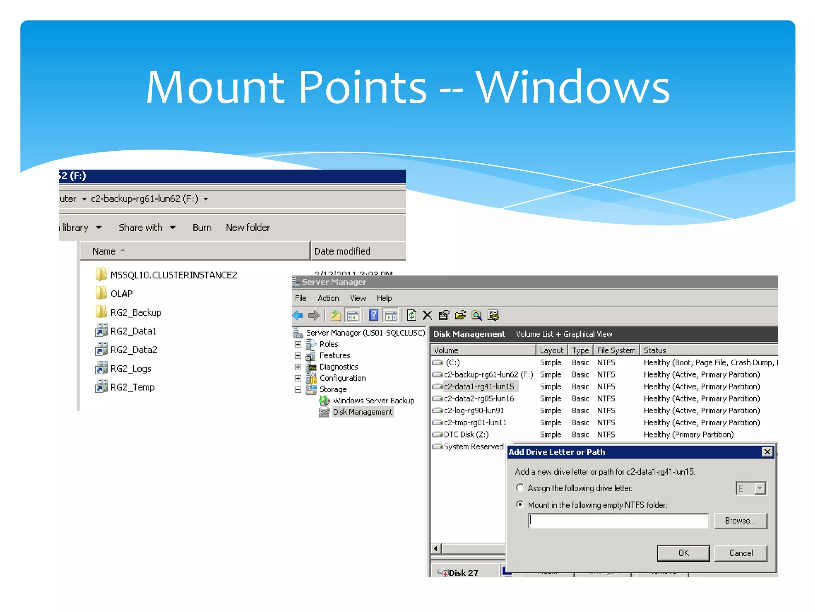Image resolution: width=815 pixels, height=611 pixels.
Task: Select 'Mount in the following empty NTFS folder'
Action: pos(520,504)
